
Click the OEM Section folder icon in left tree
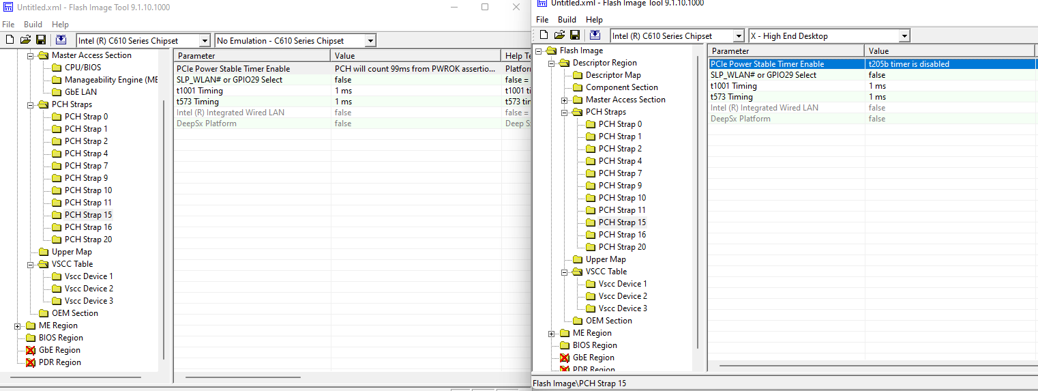(x=44, y=313)
